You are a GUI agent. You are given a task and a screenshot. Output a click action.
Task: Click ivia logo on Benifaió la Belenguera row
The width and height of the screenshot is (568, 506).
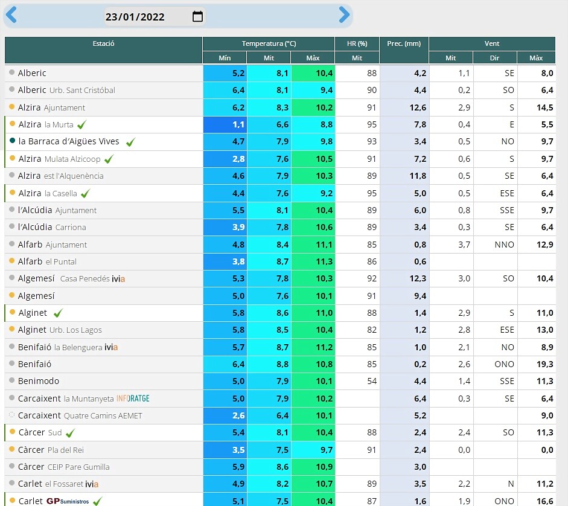click(x=111, y=347)
